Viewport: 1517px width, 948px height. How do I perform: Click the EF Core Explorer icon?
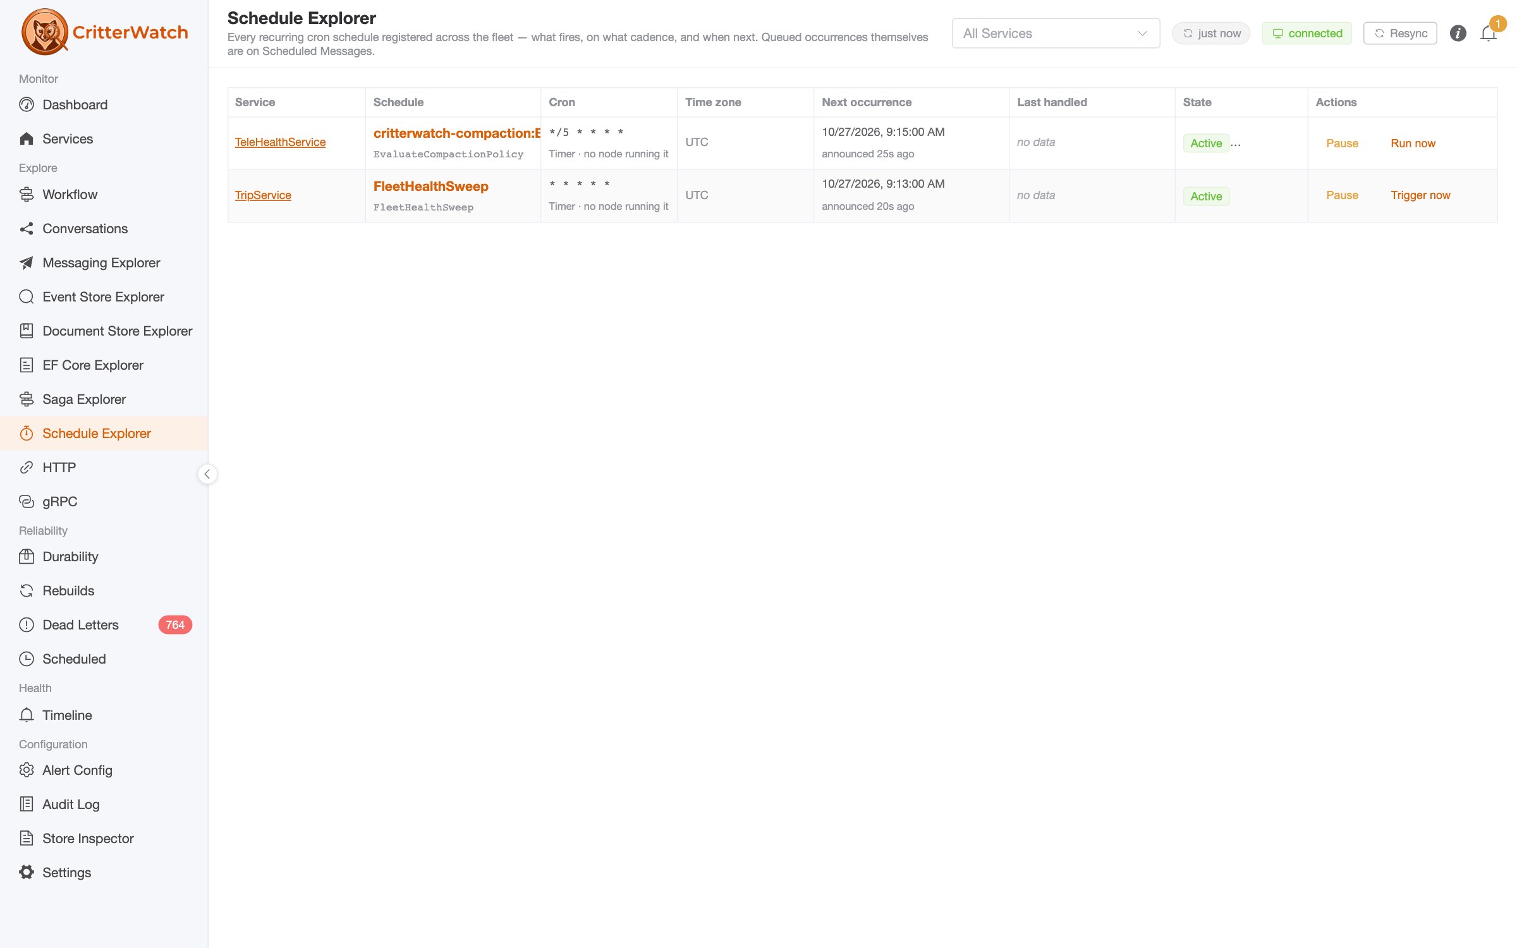(26, 365)
